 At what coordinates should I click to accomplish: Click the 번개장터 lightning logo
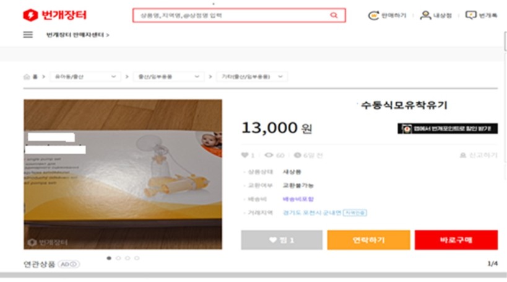pyautogui.click(x=30, y=15)
